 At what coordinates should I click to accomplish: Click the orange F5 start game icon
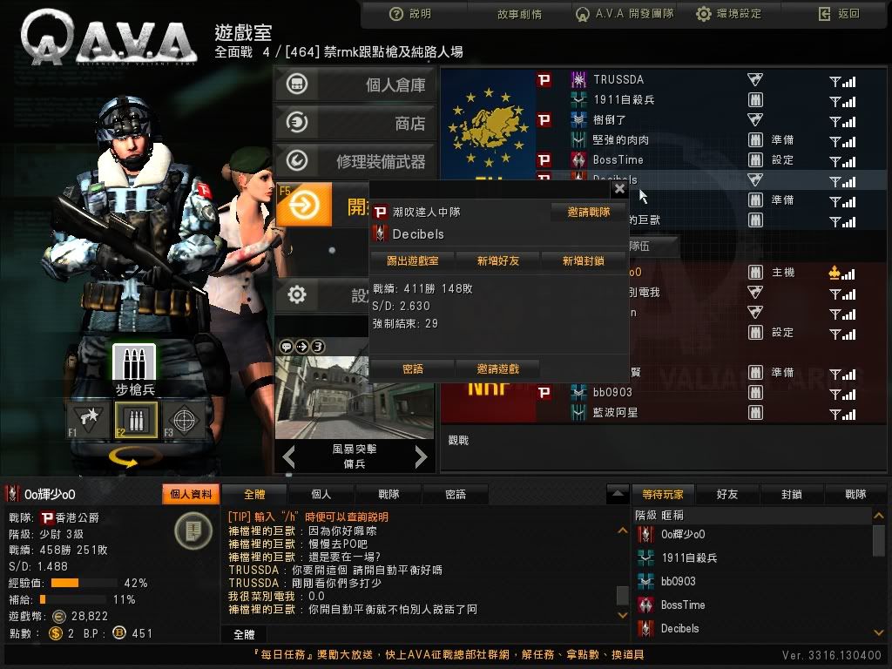pos(304,205)
